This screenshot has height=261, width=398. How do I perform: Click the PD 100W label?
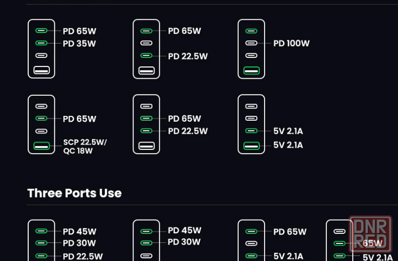point(291,44)
